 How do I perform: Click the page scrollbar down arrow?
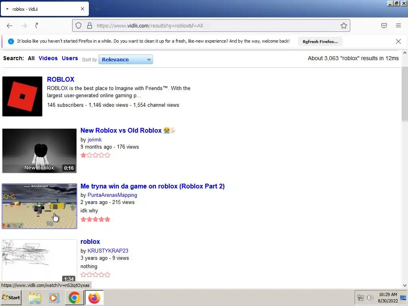tap(405, 285)
